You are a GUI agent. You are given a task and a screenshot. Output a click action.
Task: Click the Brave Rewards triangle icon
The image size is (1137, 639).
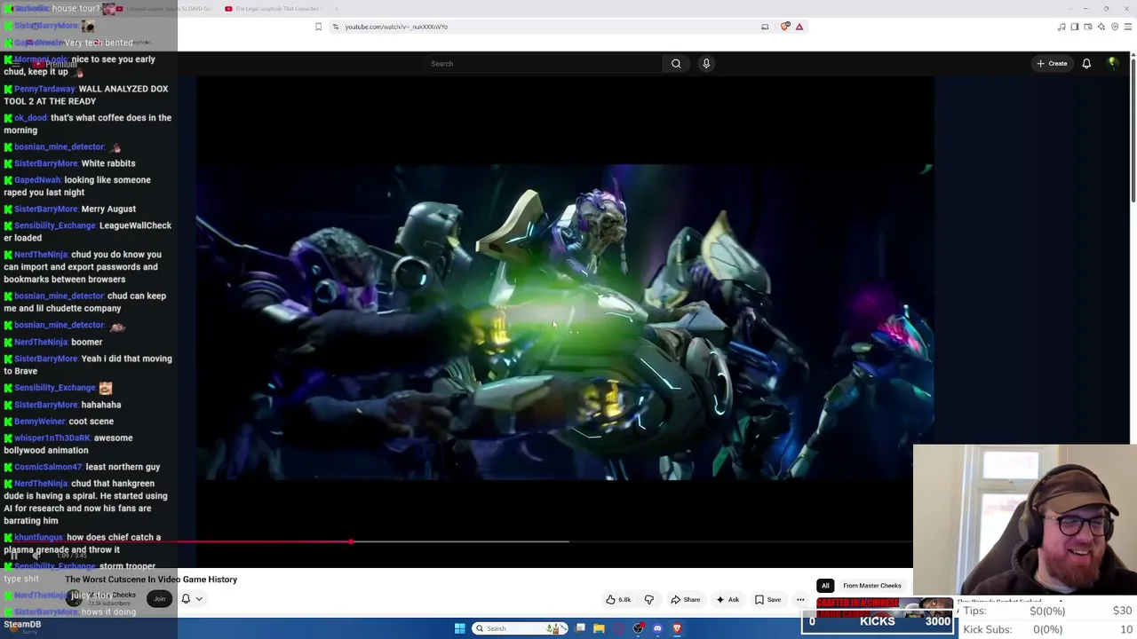pyautogui.click(x=799, y=27)
